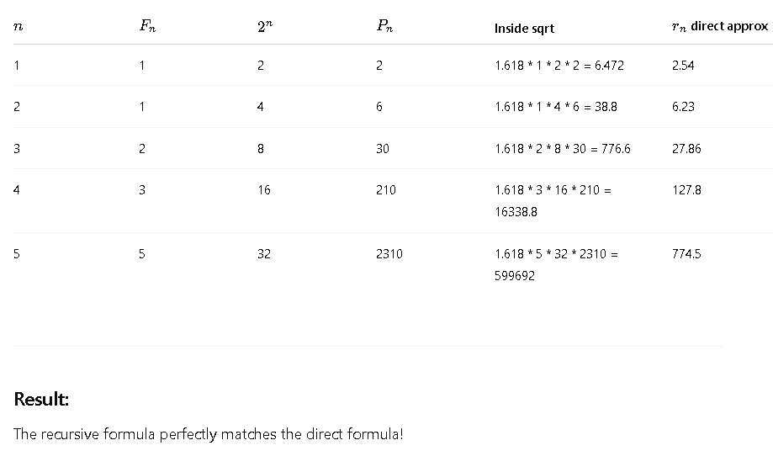Viewport: 773px width, 451px height.
Task: Click the 'r_n direct approx' column header
Action: point(720,26)
